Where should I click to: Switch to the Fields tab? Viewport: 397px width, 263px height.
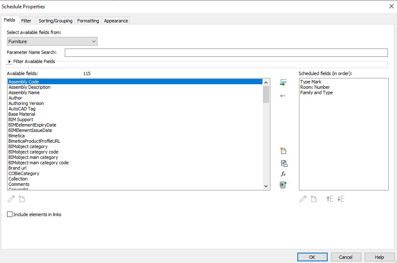point(10,20)
